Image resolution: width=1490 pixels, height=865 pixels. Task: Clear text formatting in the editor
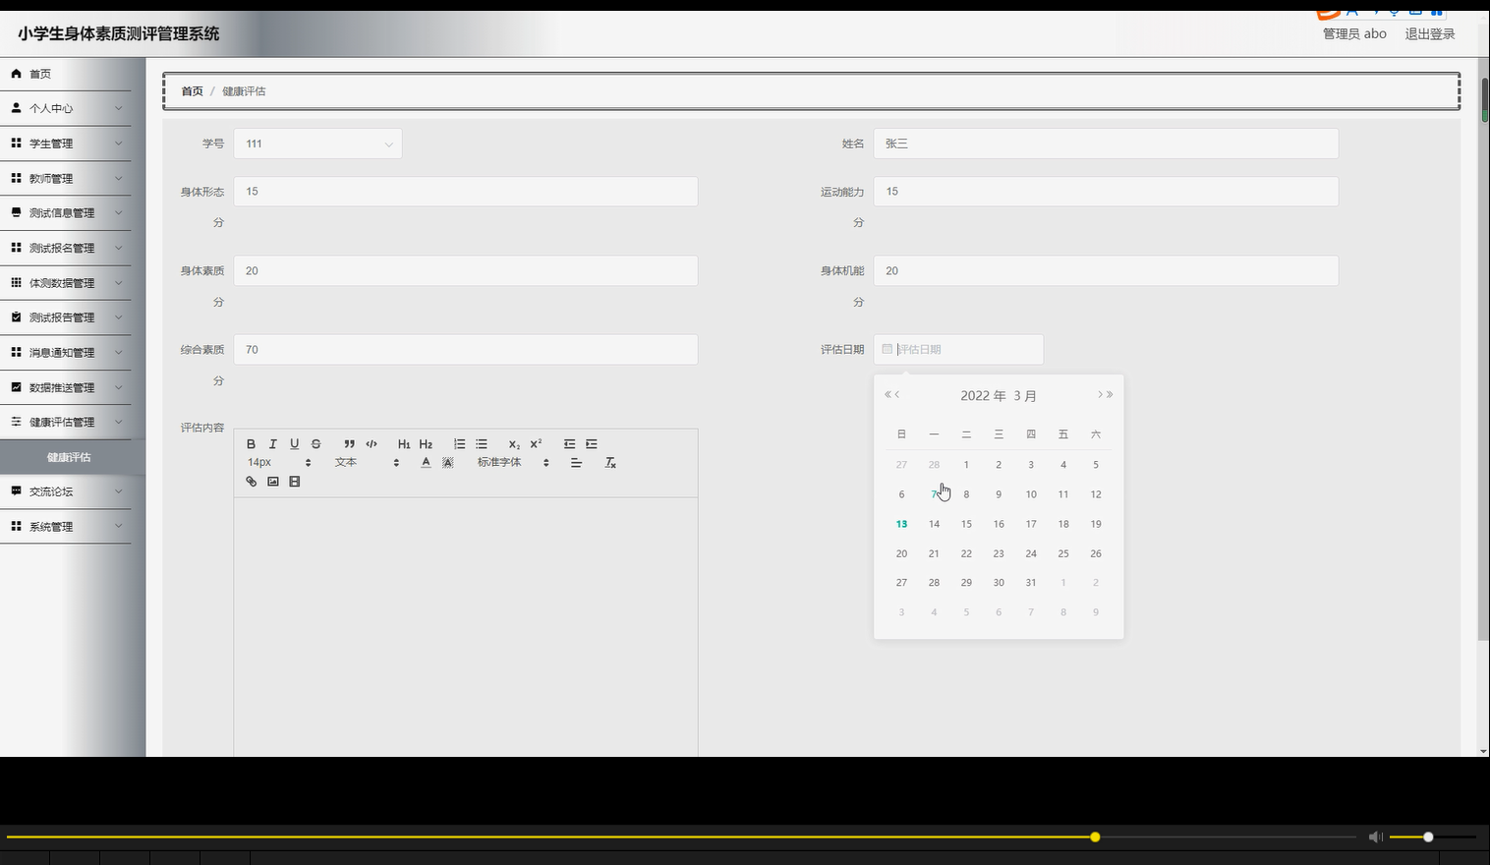(x=610, y=462)
